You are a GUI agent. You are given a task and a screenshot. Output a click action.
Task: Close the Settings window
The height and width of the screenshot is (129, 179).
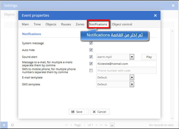173,6
